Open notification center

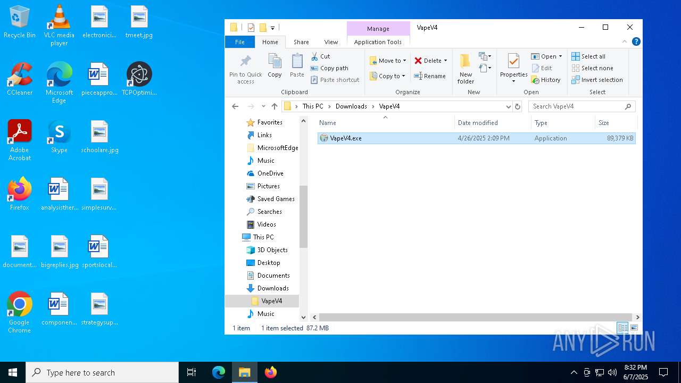click(663, 372)
